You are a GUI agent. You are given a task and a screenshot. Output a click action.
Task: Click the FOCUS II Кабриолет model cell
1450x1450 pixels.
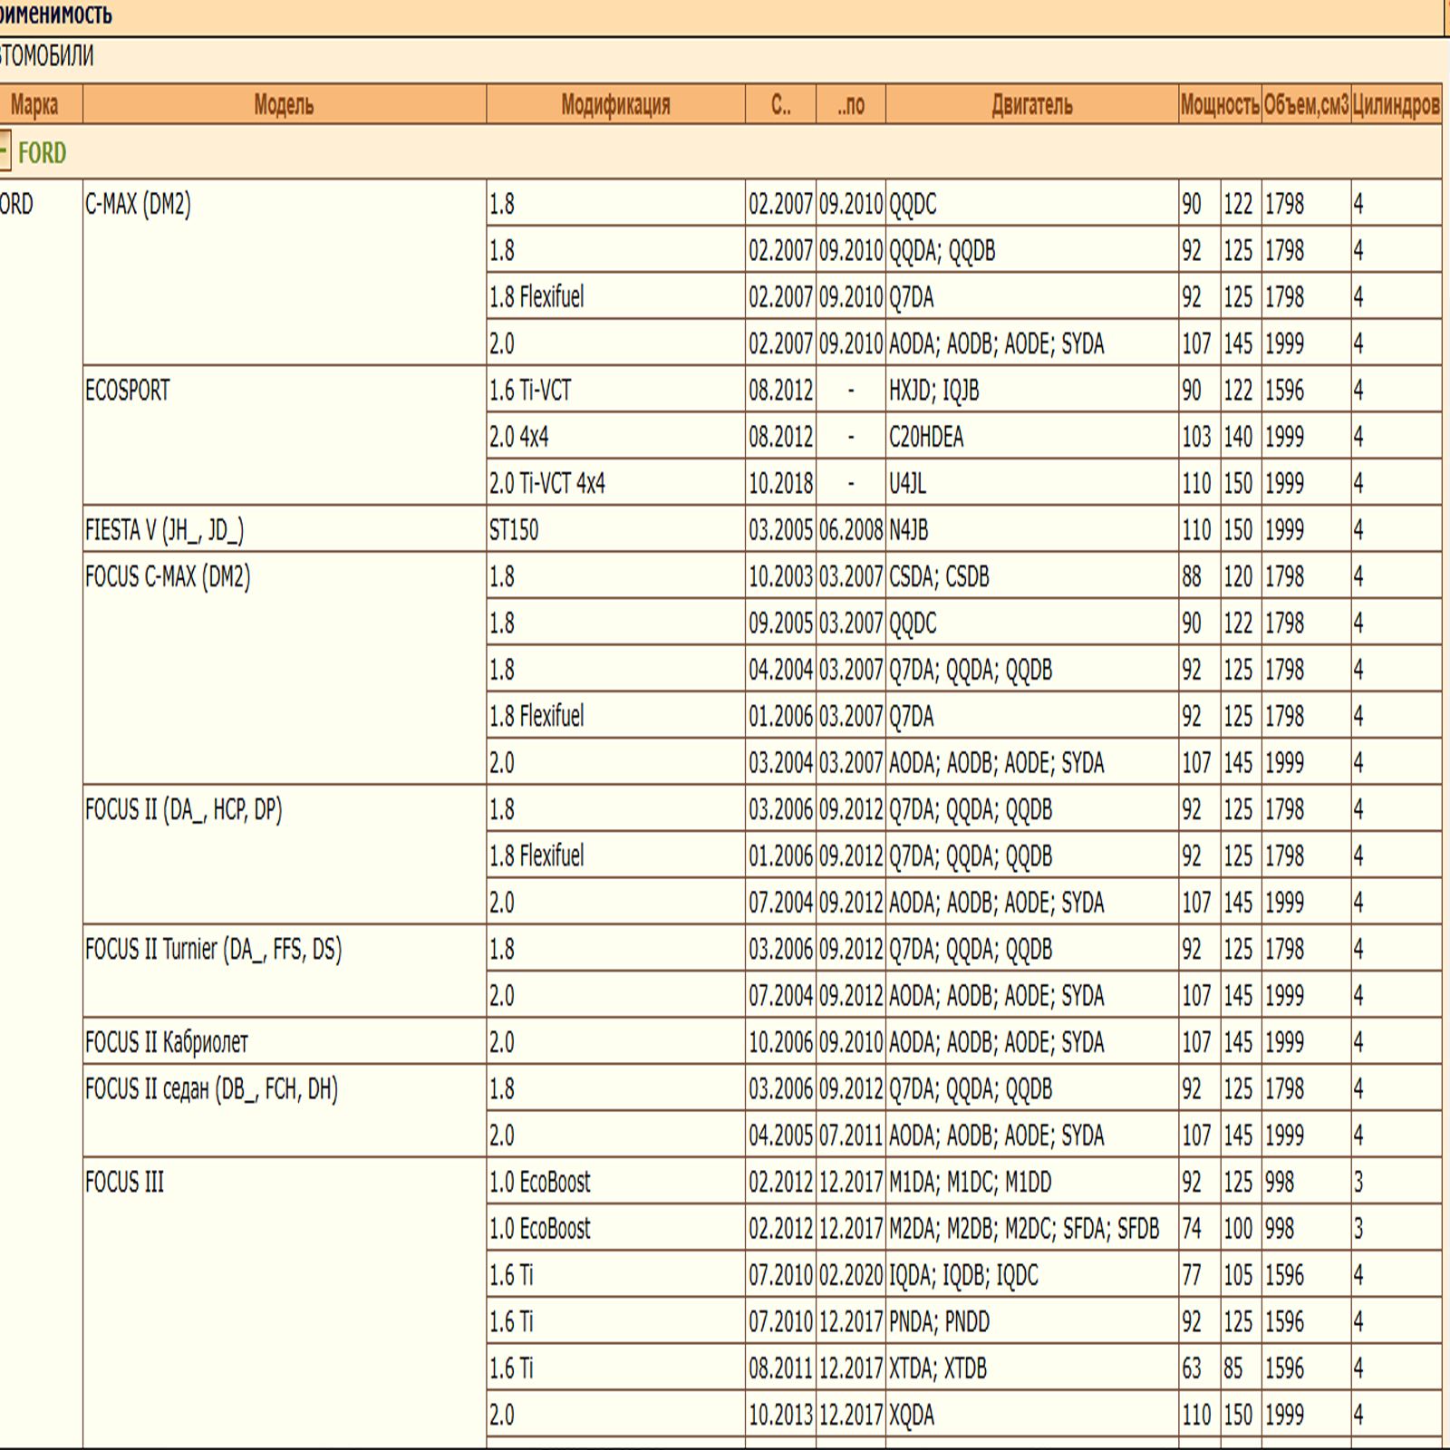pyautogui.click(x=167, y=1042)
